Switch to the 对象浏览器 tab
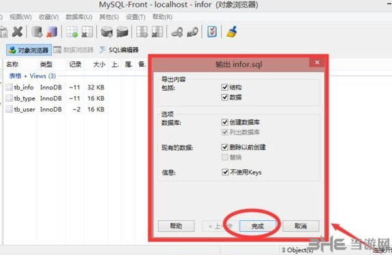Viewport: 392px width, 255px height. tap(29, 50)
